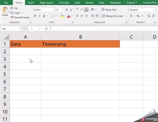This screenshot has height=122, width=158.
Task: Open Paste options arrow
Action: (x=5, y=18)
